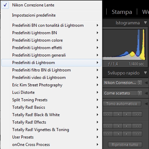Open Split Toning Presets submenu
The image size is (149, 149).
(51, 100)
